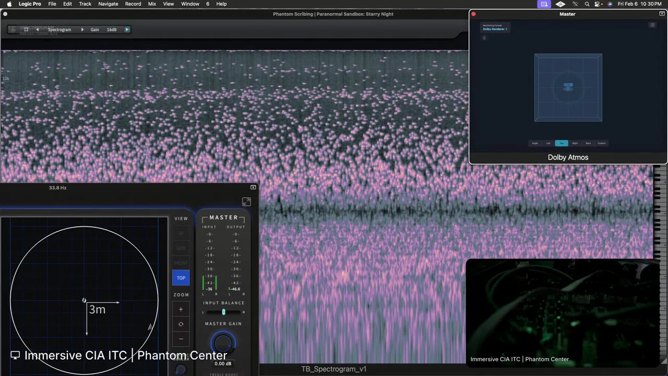Open the Mix menu

coord(152,4)
